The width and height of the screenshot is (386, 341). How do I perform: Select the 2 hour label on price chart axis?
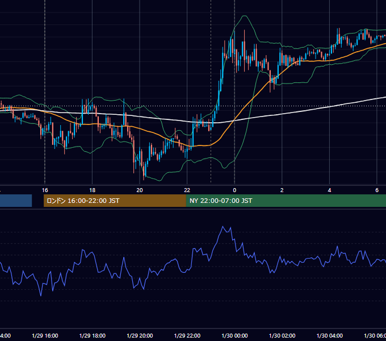click(282, 190)
